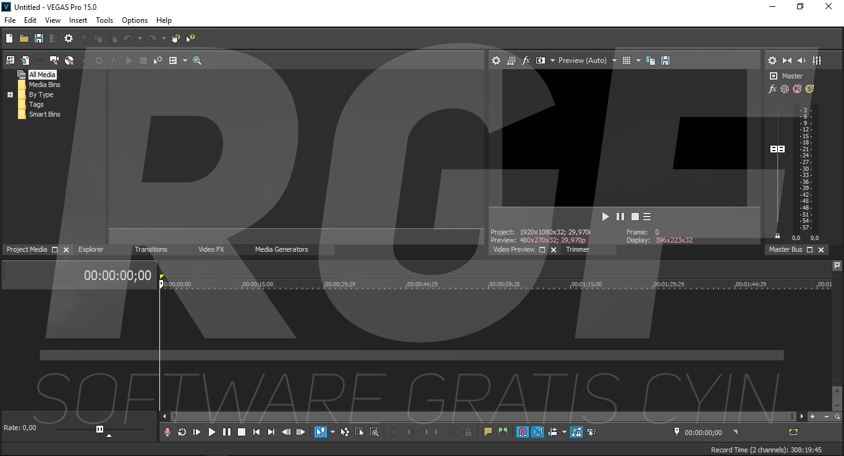Image resolution: width=844 pixels, height=456 pixels.
Task: Open the Options menu
Action: 135,20
